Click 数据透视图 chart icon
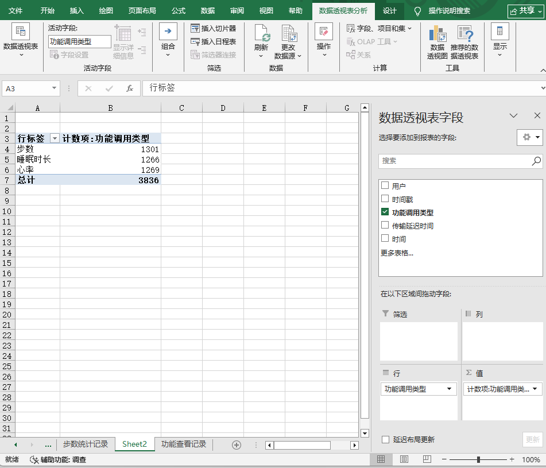 (437, 33)
